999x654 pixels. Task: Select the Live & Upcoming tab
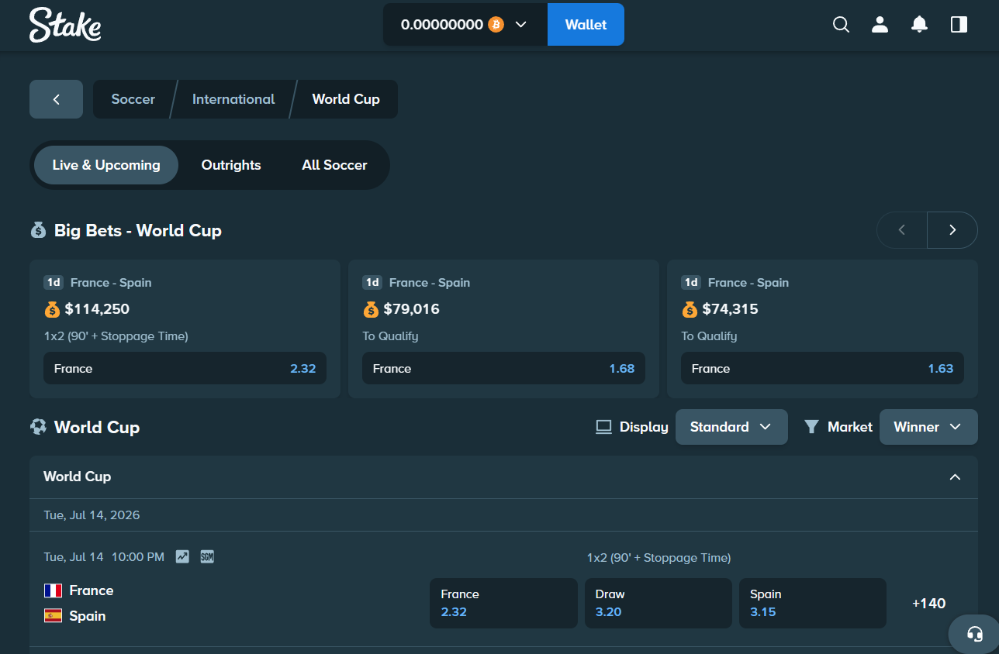point(106,165)
